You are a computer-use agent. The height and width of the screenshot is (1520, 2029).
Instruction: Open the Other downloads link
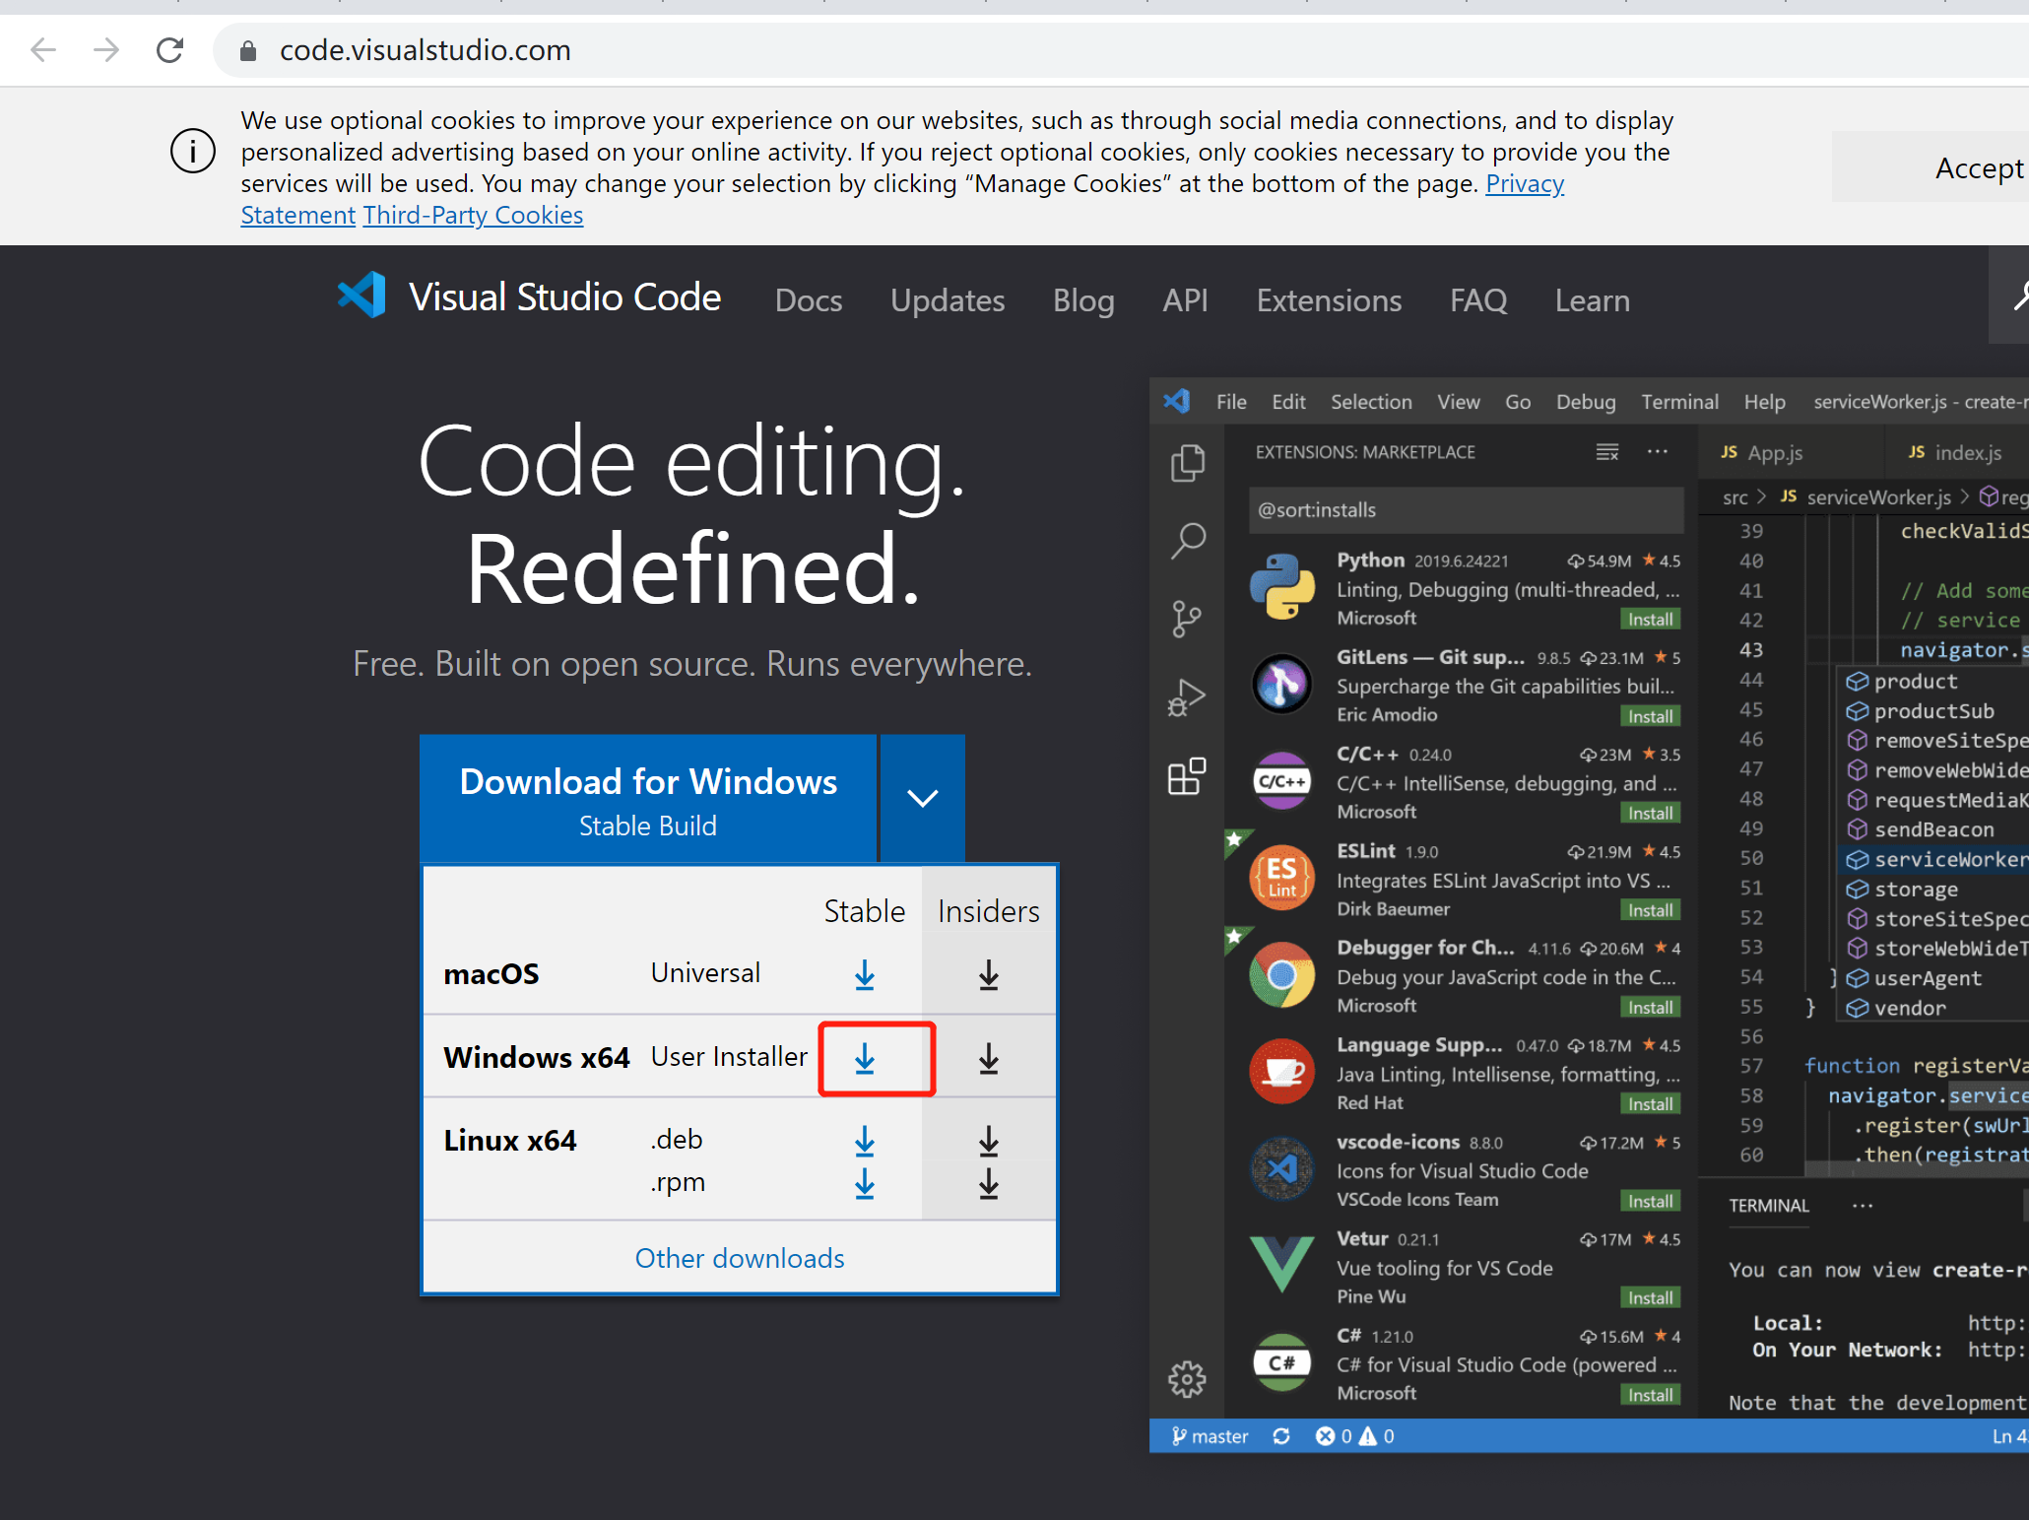click(740, 1258)
